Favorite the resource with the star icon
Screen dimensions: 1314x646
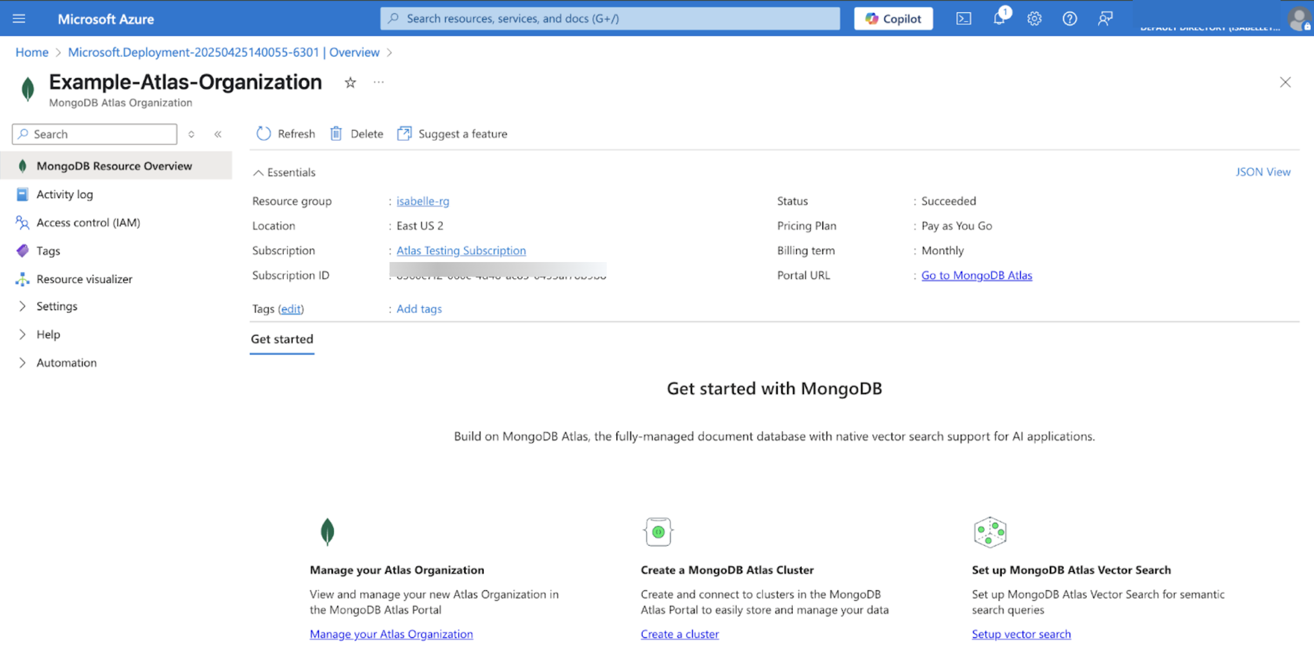350,83
